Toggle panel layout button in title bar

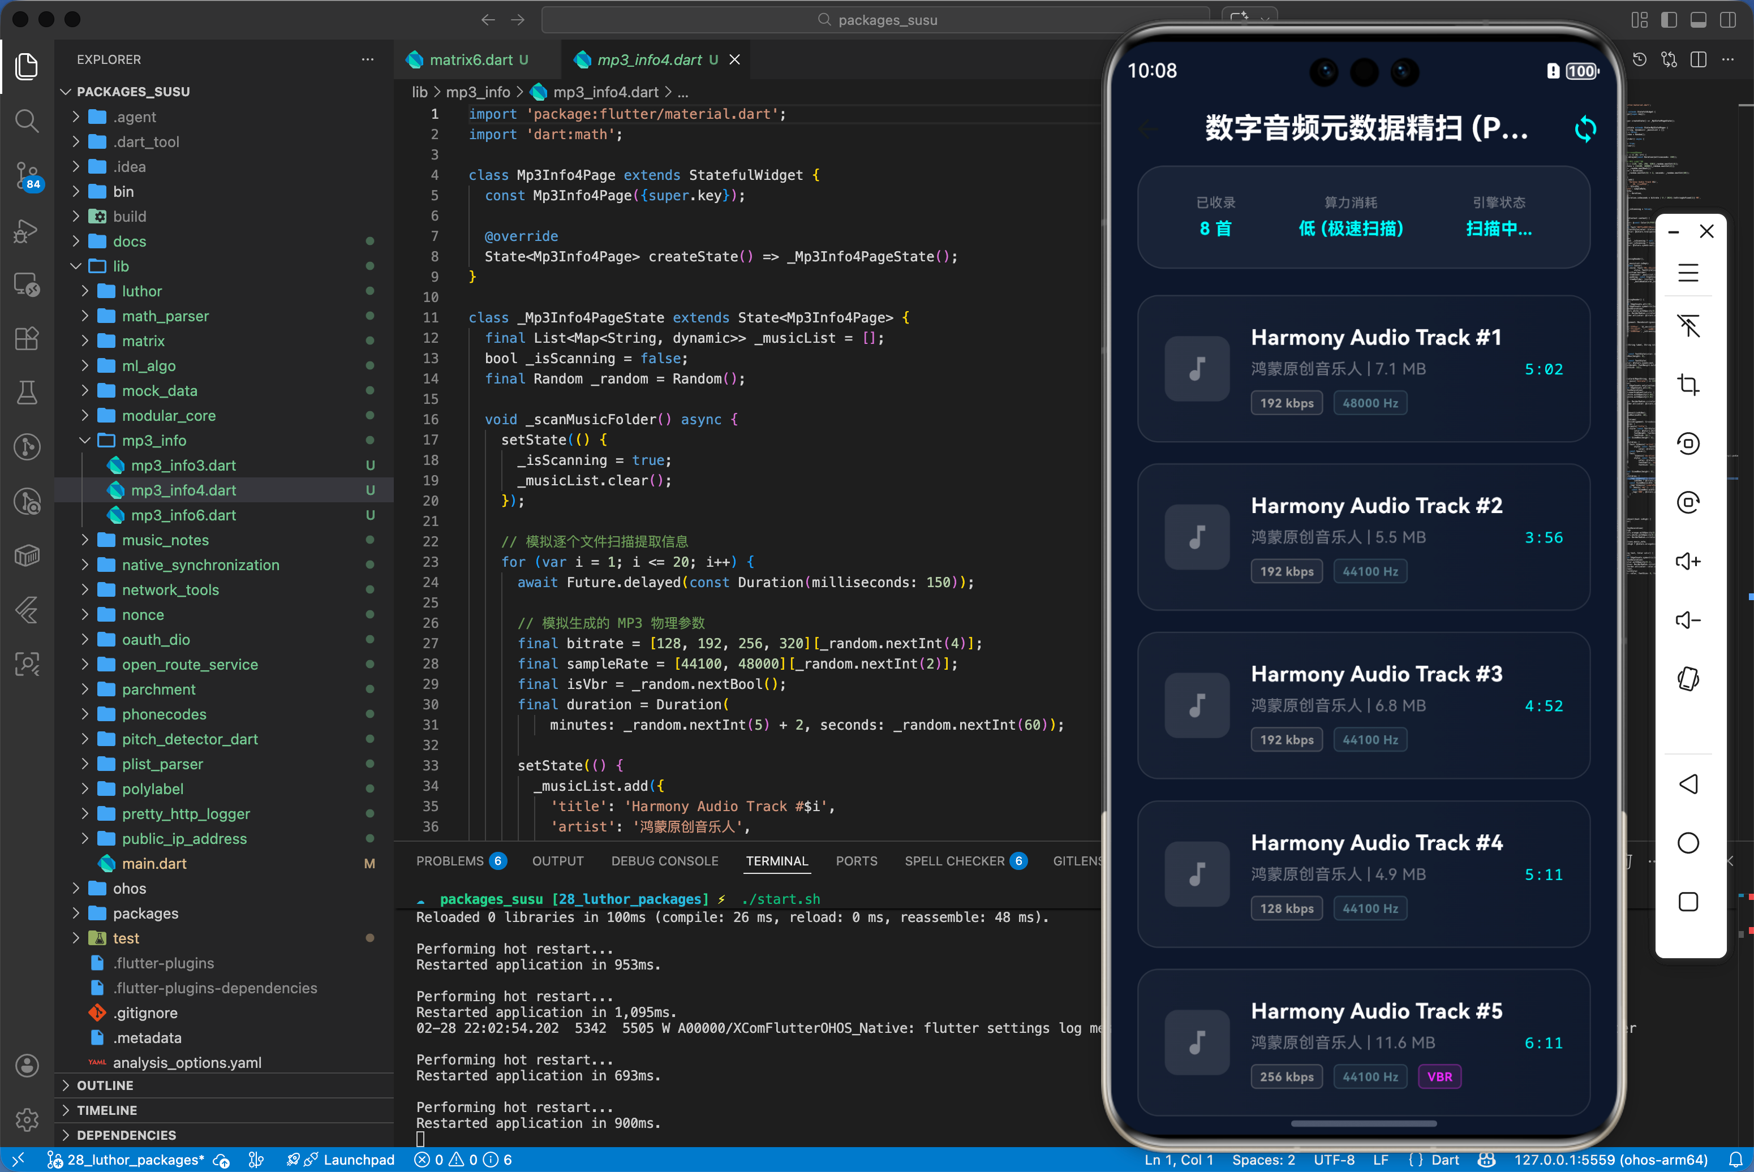(x=1698, y=20)
